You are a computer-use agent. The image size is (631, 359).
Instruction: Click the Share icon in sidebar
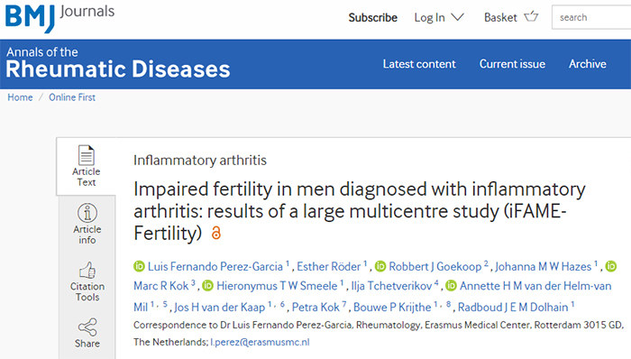click(x=87, y=327)
